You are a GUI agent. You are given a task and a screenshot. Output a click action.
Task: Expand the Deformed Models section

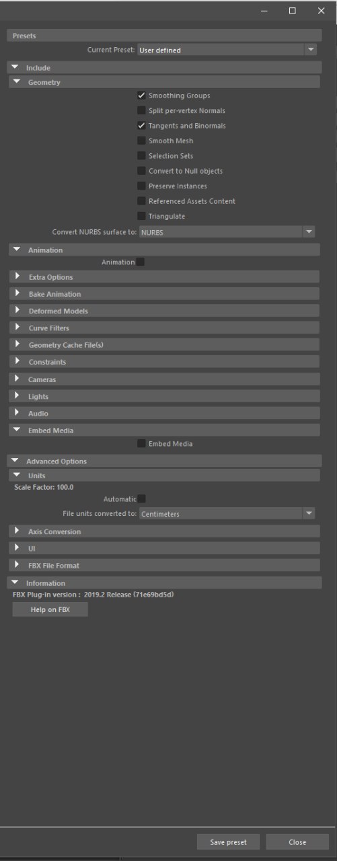(164, 311)
